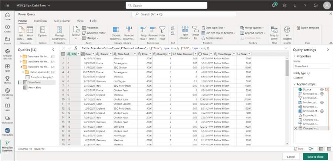The width and height of the screenshot is (333, 161).
Task: Open OneLake data hub in sidebar
Action: (7, 54)
